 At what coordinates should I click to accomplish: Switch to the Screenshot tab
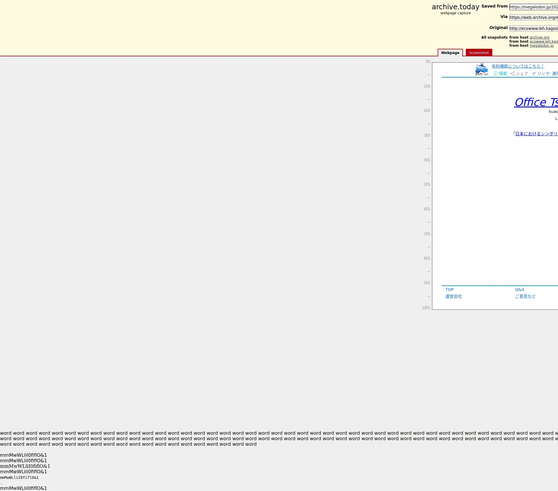(x=479, y=53)
